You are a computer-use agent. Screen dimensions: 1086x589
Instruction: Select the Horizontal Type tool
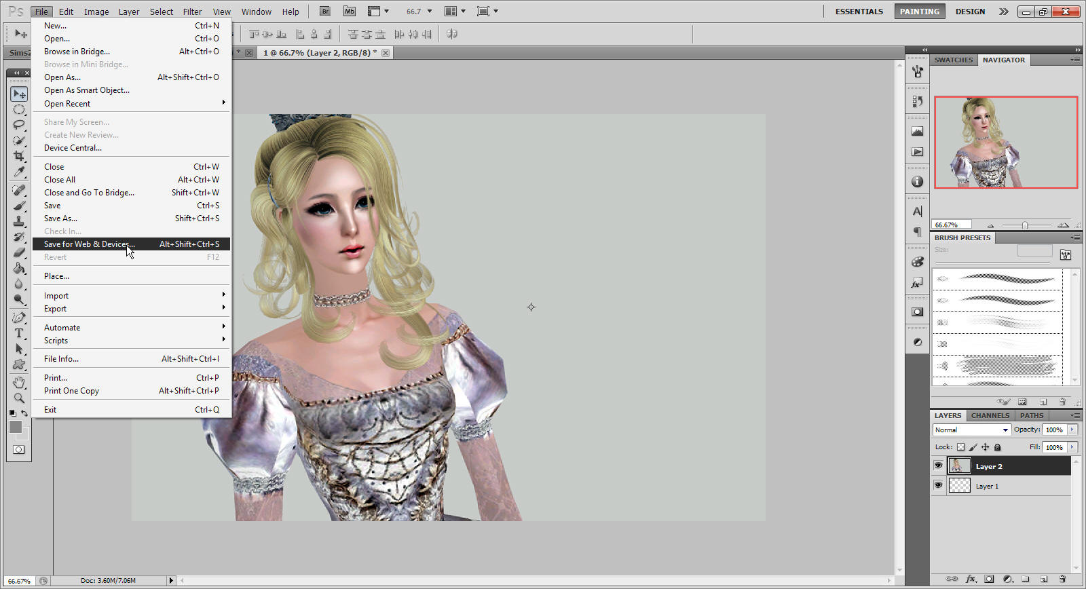[19, 333]
